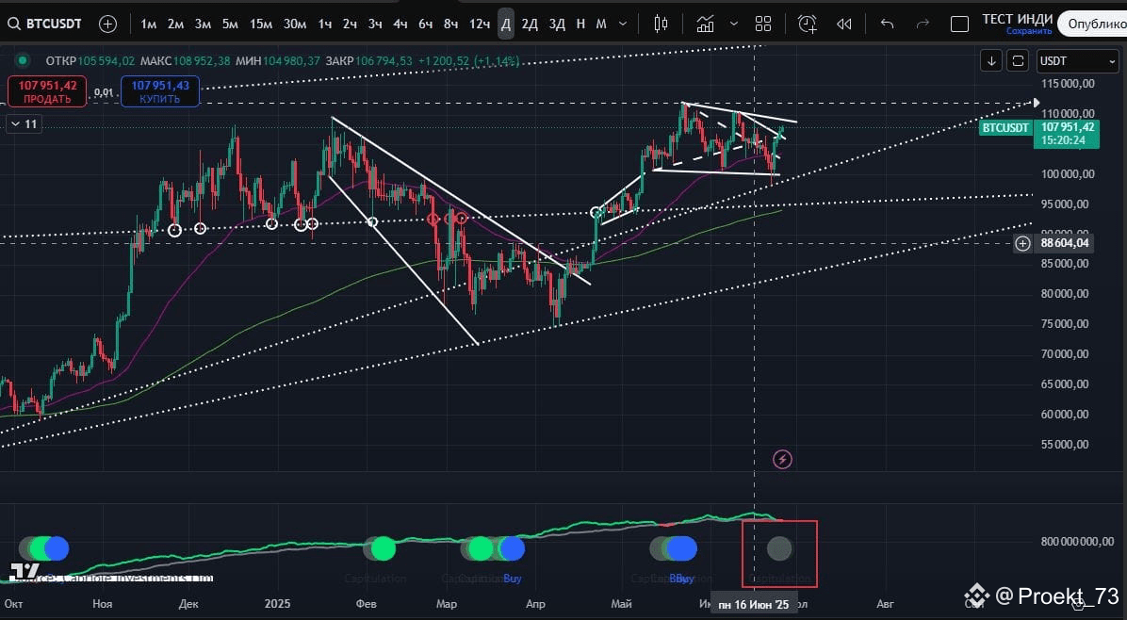Select the weekly Н timeframe
The image size is (1127, 620).
[580, 24]
